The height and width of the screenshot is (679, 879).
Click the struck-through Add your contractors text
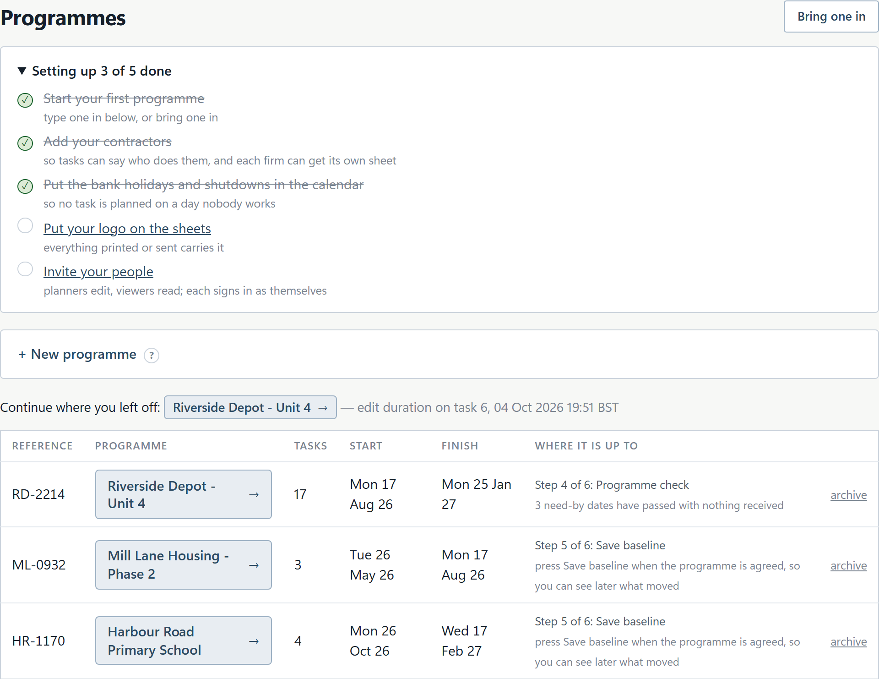click(108, 142)
